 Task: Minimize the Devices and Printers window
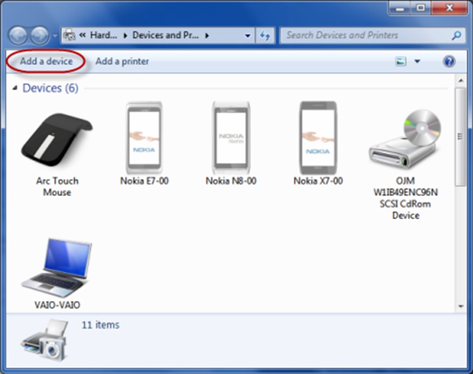(400, 8)
